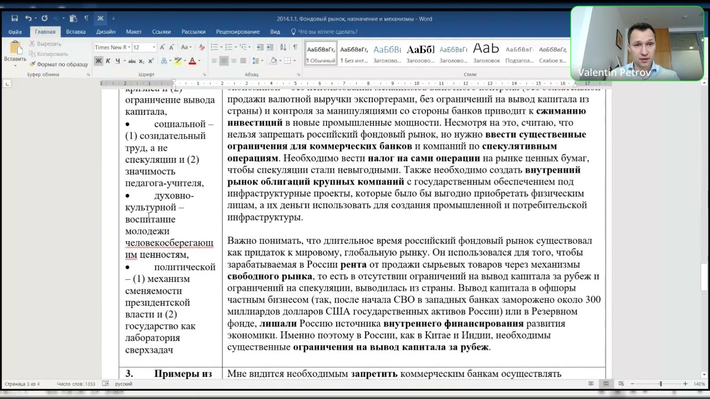Toggle bold Ж in the Шрифт group
This screenshot has height=399, width=710.
point(98,61)
